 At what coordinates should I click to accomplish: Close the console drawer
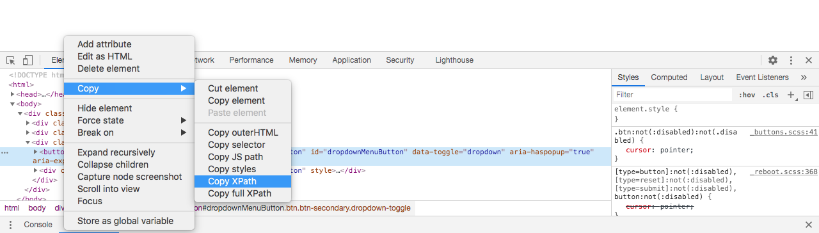[x=809, y=225]
